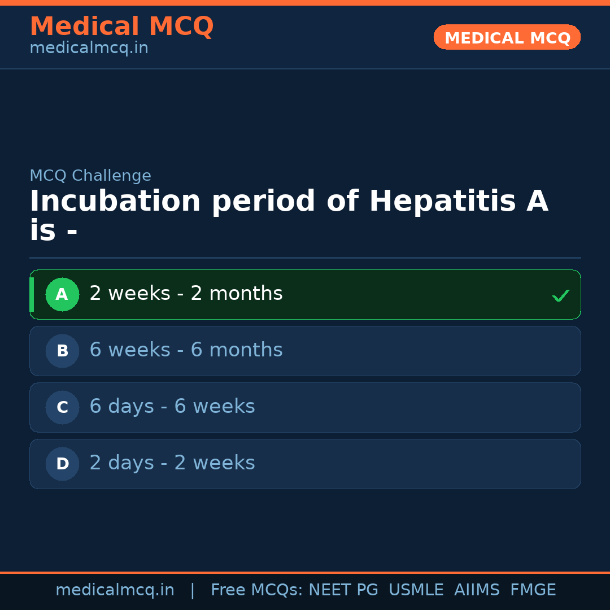
Task: Visit medicalmcq.in link under the header title
Action: click(x=89, y=49)
